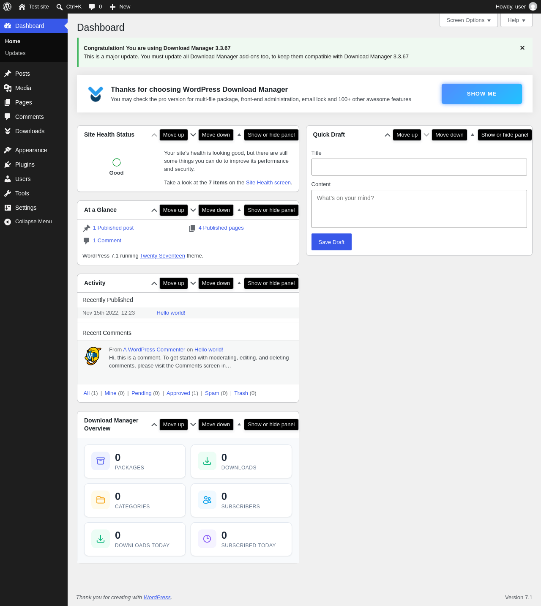Move the Site Health Status panel up
Viewport: 541px width, 606px height.
coord(154,135)
